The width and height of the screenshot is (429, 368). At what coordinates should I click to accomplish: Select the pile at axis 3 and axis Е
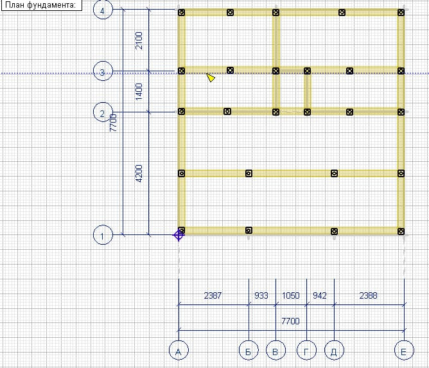tap(401, 71)
